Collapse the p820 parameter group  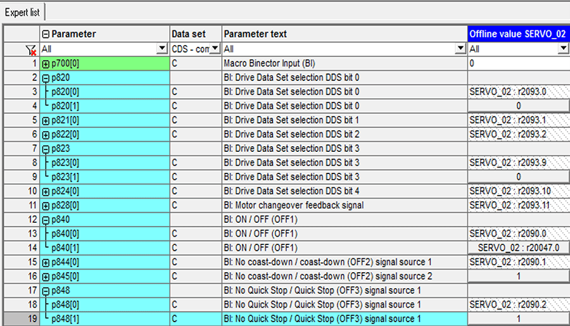pos(46,78)
